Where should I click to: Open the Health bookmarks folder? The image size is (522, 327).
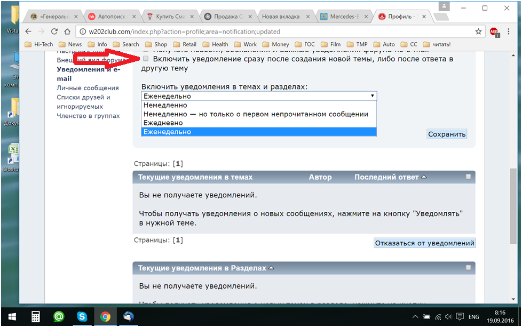point(216,44)
